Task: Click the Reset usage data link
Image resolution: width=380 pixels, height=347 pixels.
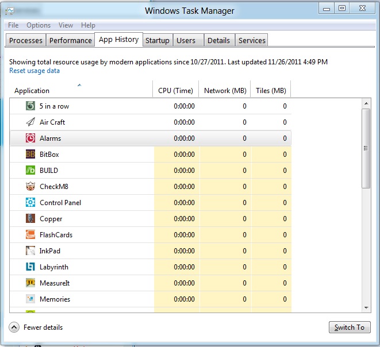Action: [x=34, y=71]
